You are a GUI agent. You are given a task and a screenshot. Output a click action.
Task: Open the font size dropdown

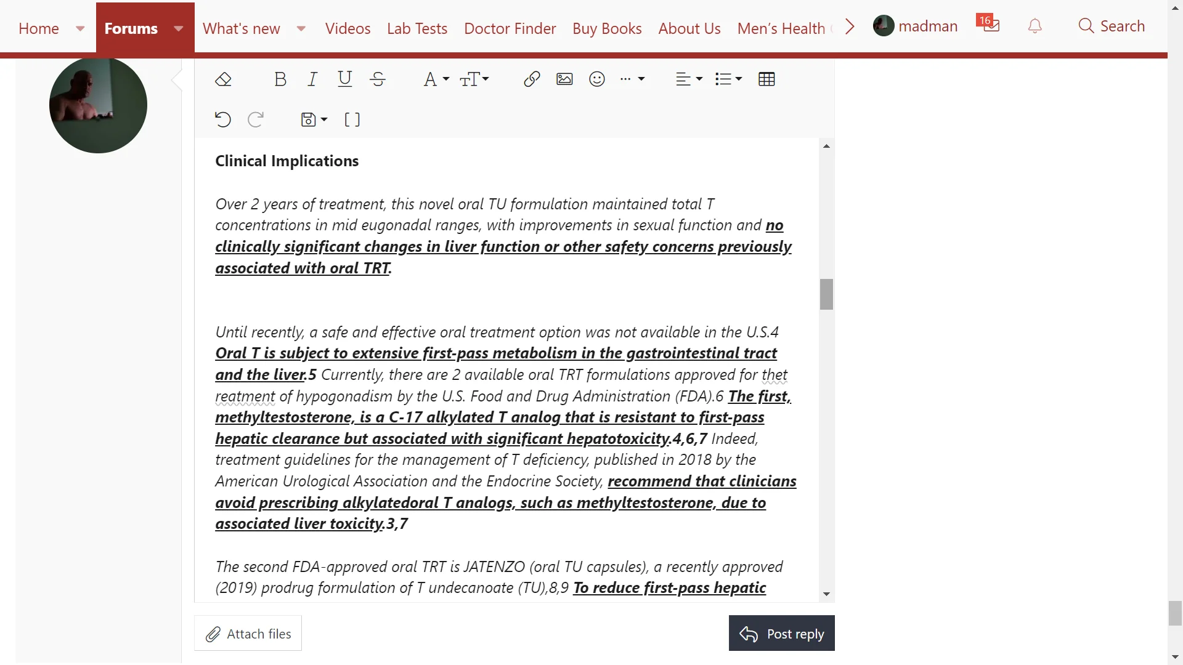click(474, 79)
